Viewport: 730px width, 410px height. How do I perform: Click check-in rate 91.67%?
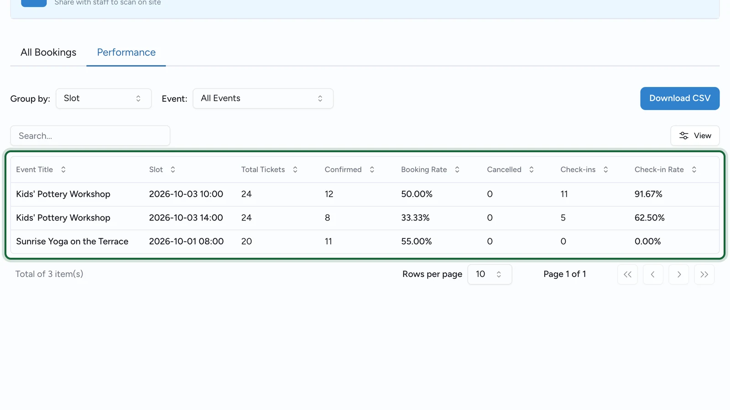[648, 194]
